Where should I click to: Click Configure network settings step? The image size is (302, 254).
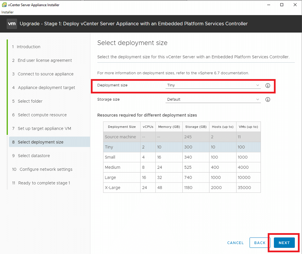(46, 169)
